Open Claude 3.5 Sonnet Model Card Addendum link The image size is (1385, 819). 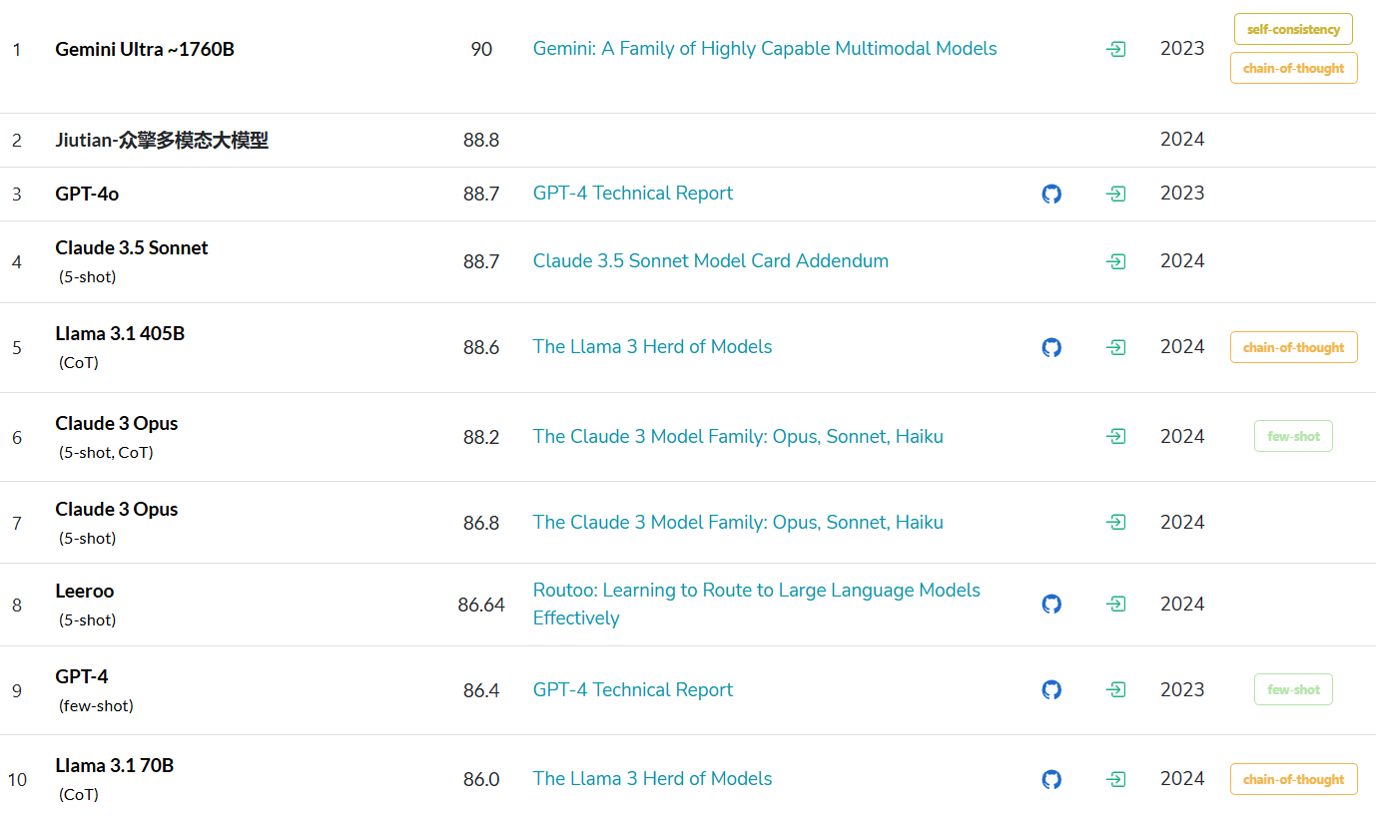click(710, 261)
